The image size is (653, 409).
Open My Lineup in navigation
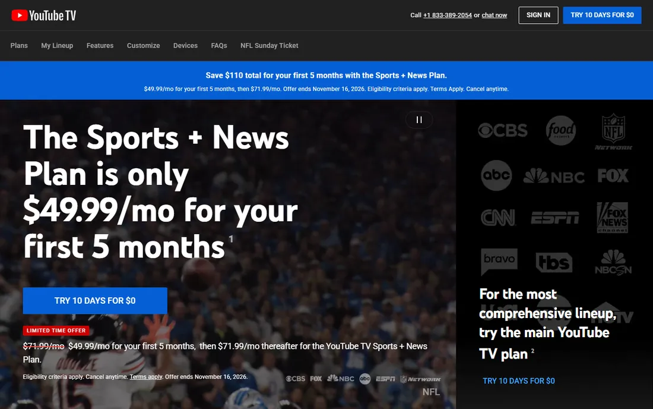(x=57, y=45)
